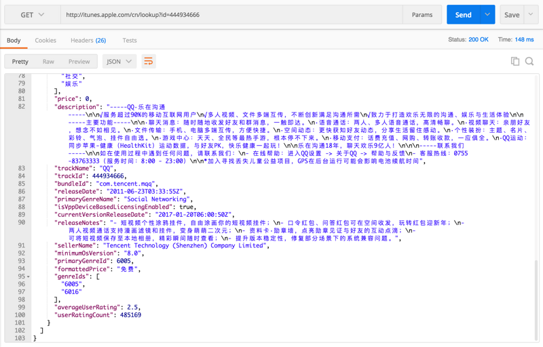Select the Pretty view mode
Image resolution: width=543 pixels, height=347 pixels.
coord(20,62)
